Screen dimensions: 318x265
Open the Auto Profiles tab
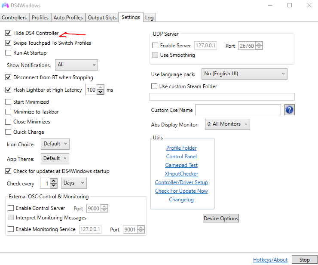(68, 18)
